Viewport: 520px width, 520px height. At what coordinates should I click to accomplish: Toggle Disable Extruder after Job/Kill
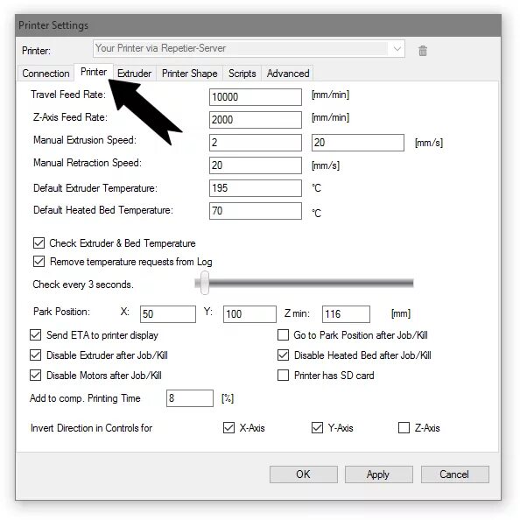pyautogui.click(x=36, y=355)
